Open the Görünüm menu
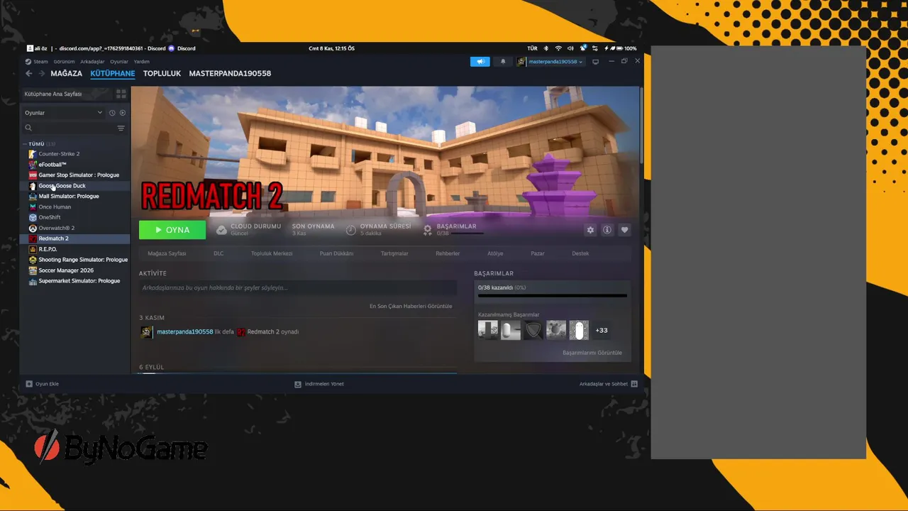 (65, 62)
